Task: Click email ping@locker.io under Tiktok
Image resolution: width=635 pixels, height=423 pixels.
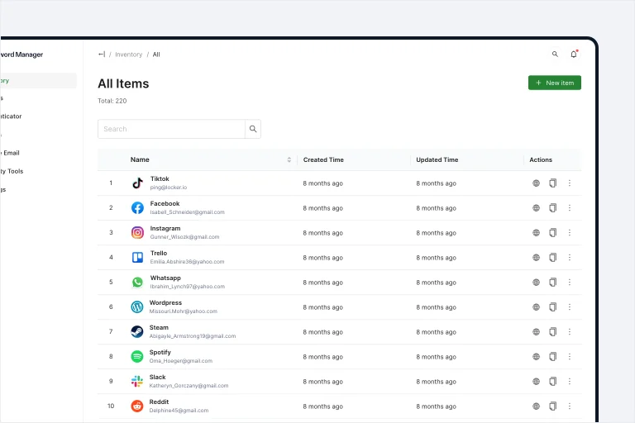Action: coord(169,188)
